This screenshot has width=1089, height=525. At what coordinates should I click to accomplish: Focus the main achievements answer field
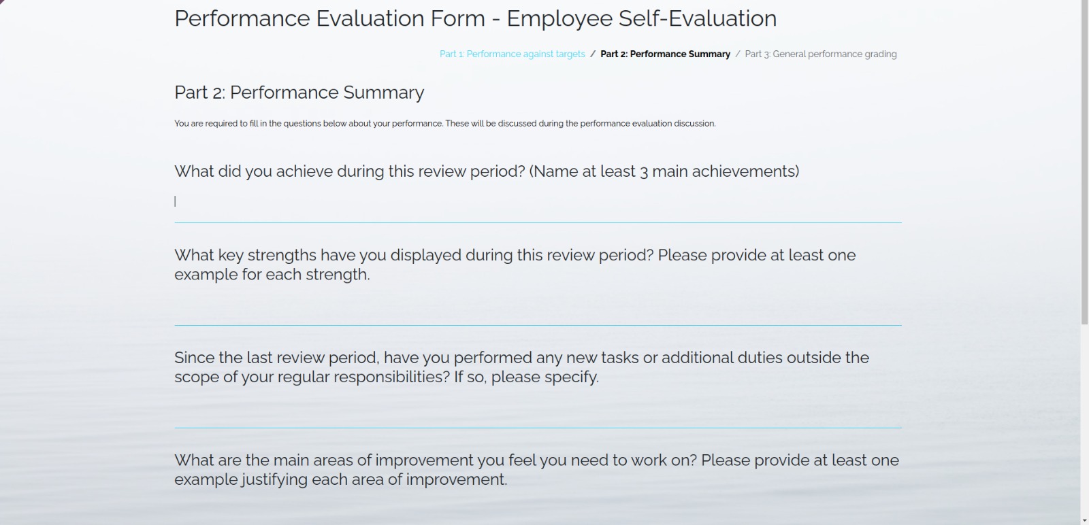click(538, 201)
